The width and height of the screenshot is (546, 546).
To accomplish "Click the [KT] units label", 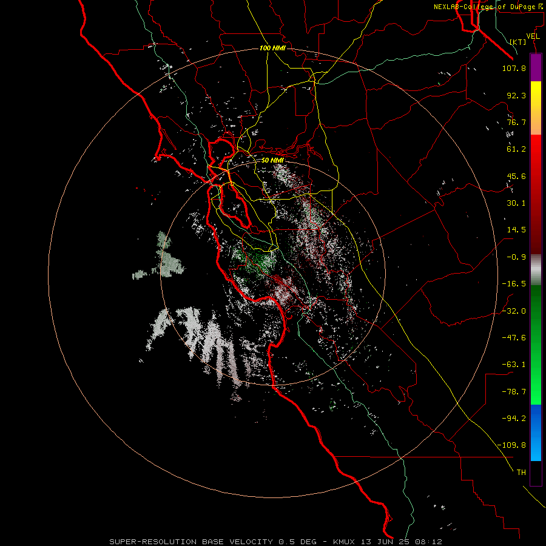I will coord(518,42).
